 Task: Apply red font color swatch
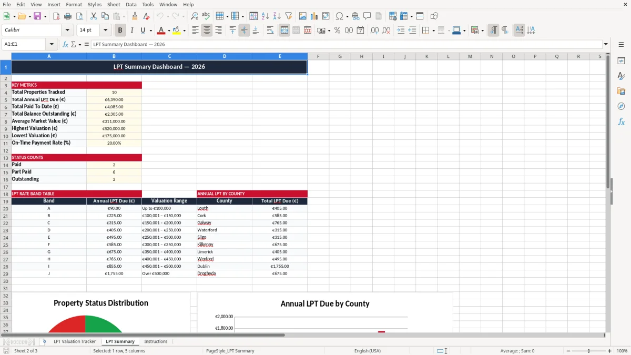(161, 31)
